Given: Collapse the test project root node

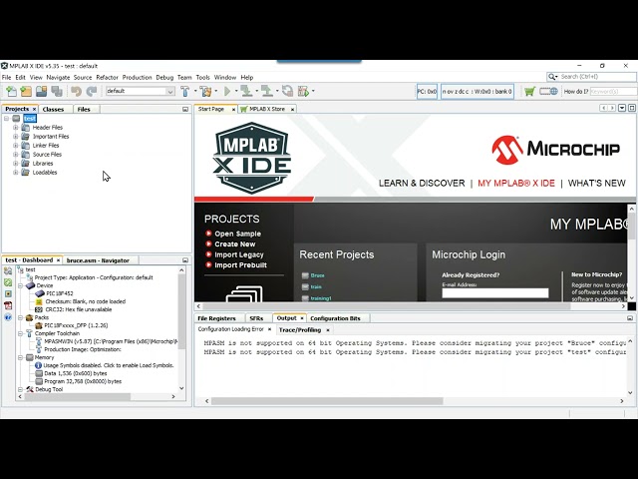Looking at the screenshot, I should [7, 119].
